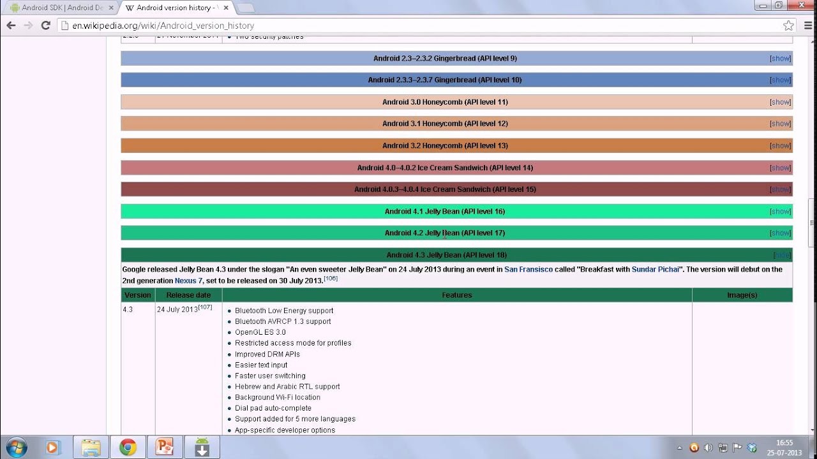
Task: Click the Dropbox tray icon
Action: pos(752,448)
